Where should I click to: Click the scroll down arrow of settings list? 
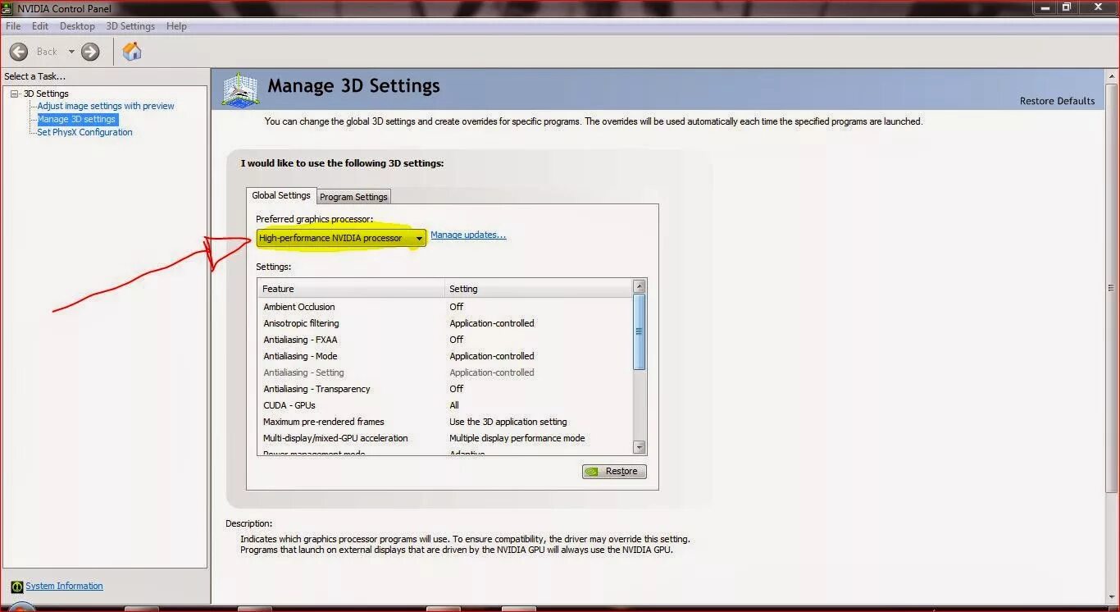coord(640,447)
